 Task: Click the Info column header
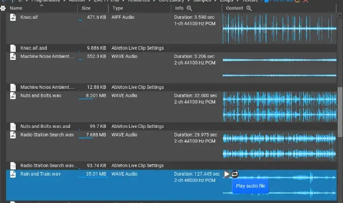179,9
